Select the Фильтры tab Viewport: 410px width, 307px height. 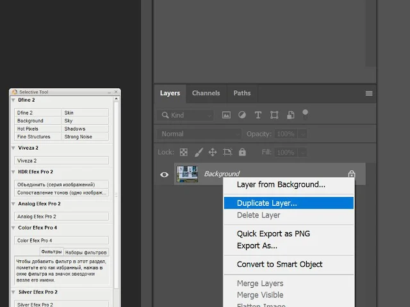(x=51, y=252)
